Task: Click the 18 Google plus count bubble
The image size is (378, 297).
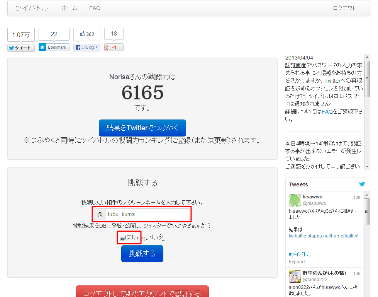Action: click(x=114, y=34)
